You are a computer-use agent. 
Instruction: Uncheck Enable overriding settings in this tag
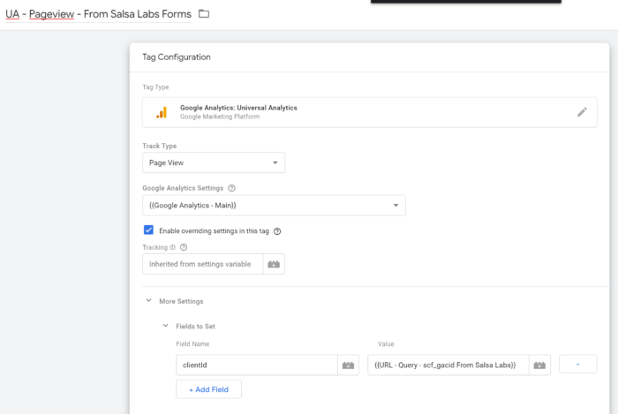(148, 230)
